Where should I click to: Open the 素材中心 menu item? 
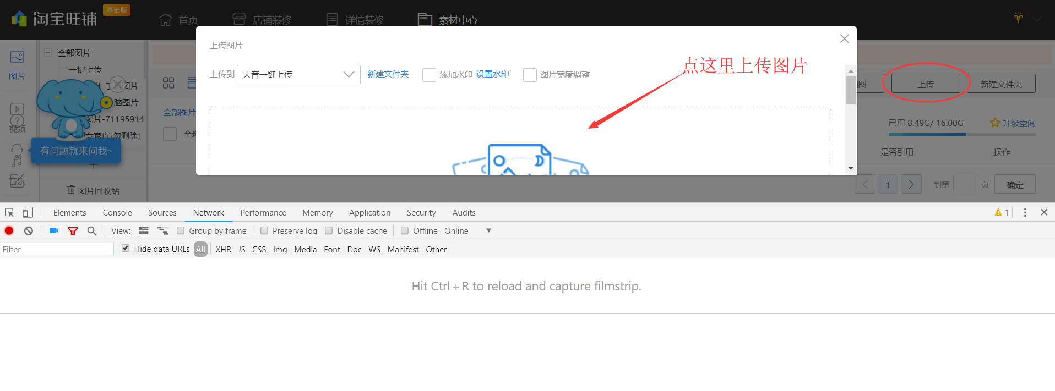tap(448, 20)
